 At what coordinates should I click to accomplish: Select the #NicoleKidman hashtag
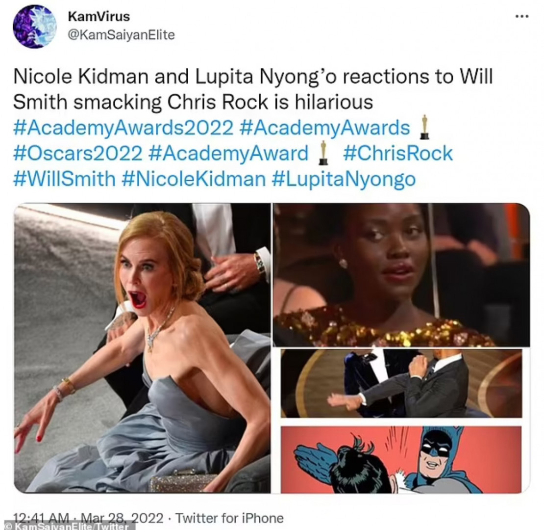[x=194, y=179]
